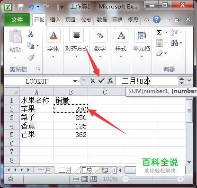Minimize the ribbon with the caret icon
The height and width of the screenshot is (188, 197).
coord(146,20)
